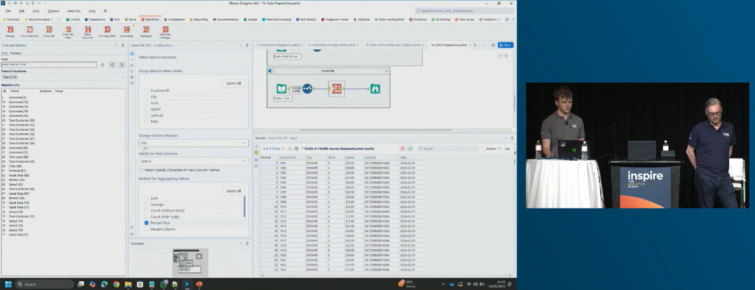Open the Search Locations dropdown
The image size is (755, 290).
point(63,77)
